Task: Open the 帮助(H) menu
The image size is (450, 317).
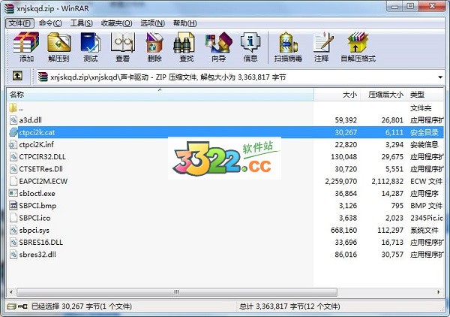Action: [x=184, y=23]
